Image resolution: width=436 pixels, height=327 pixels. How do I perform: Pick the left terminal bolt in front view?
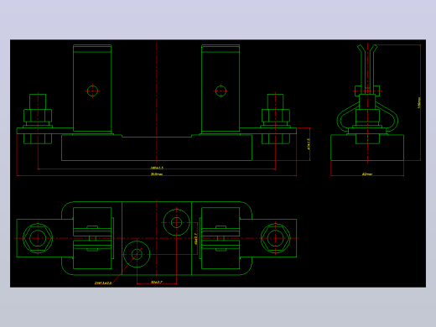coord(38,119)
